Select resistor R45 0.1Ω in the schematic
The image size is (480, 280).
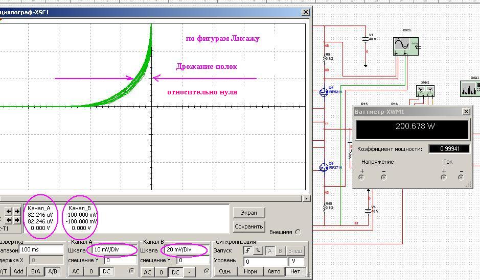tap(325, 208)
